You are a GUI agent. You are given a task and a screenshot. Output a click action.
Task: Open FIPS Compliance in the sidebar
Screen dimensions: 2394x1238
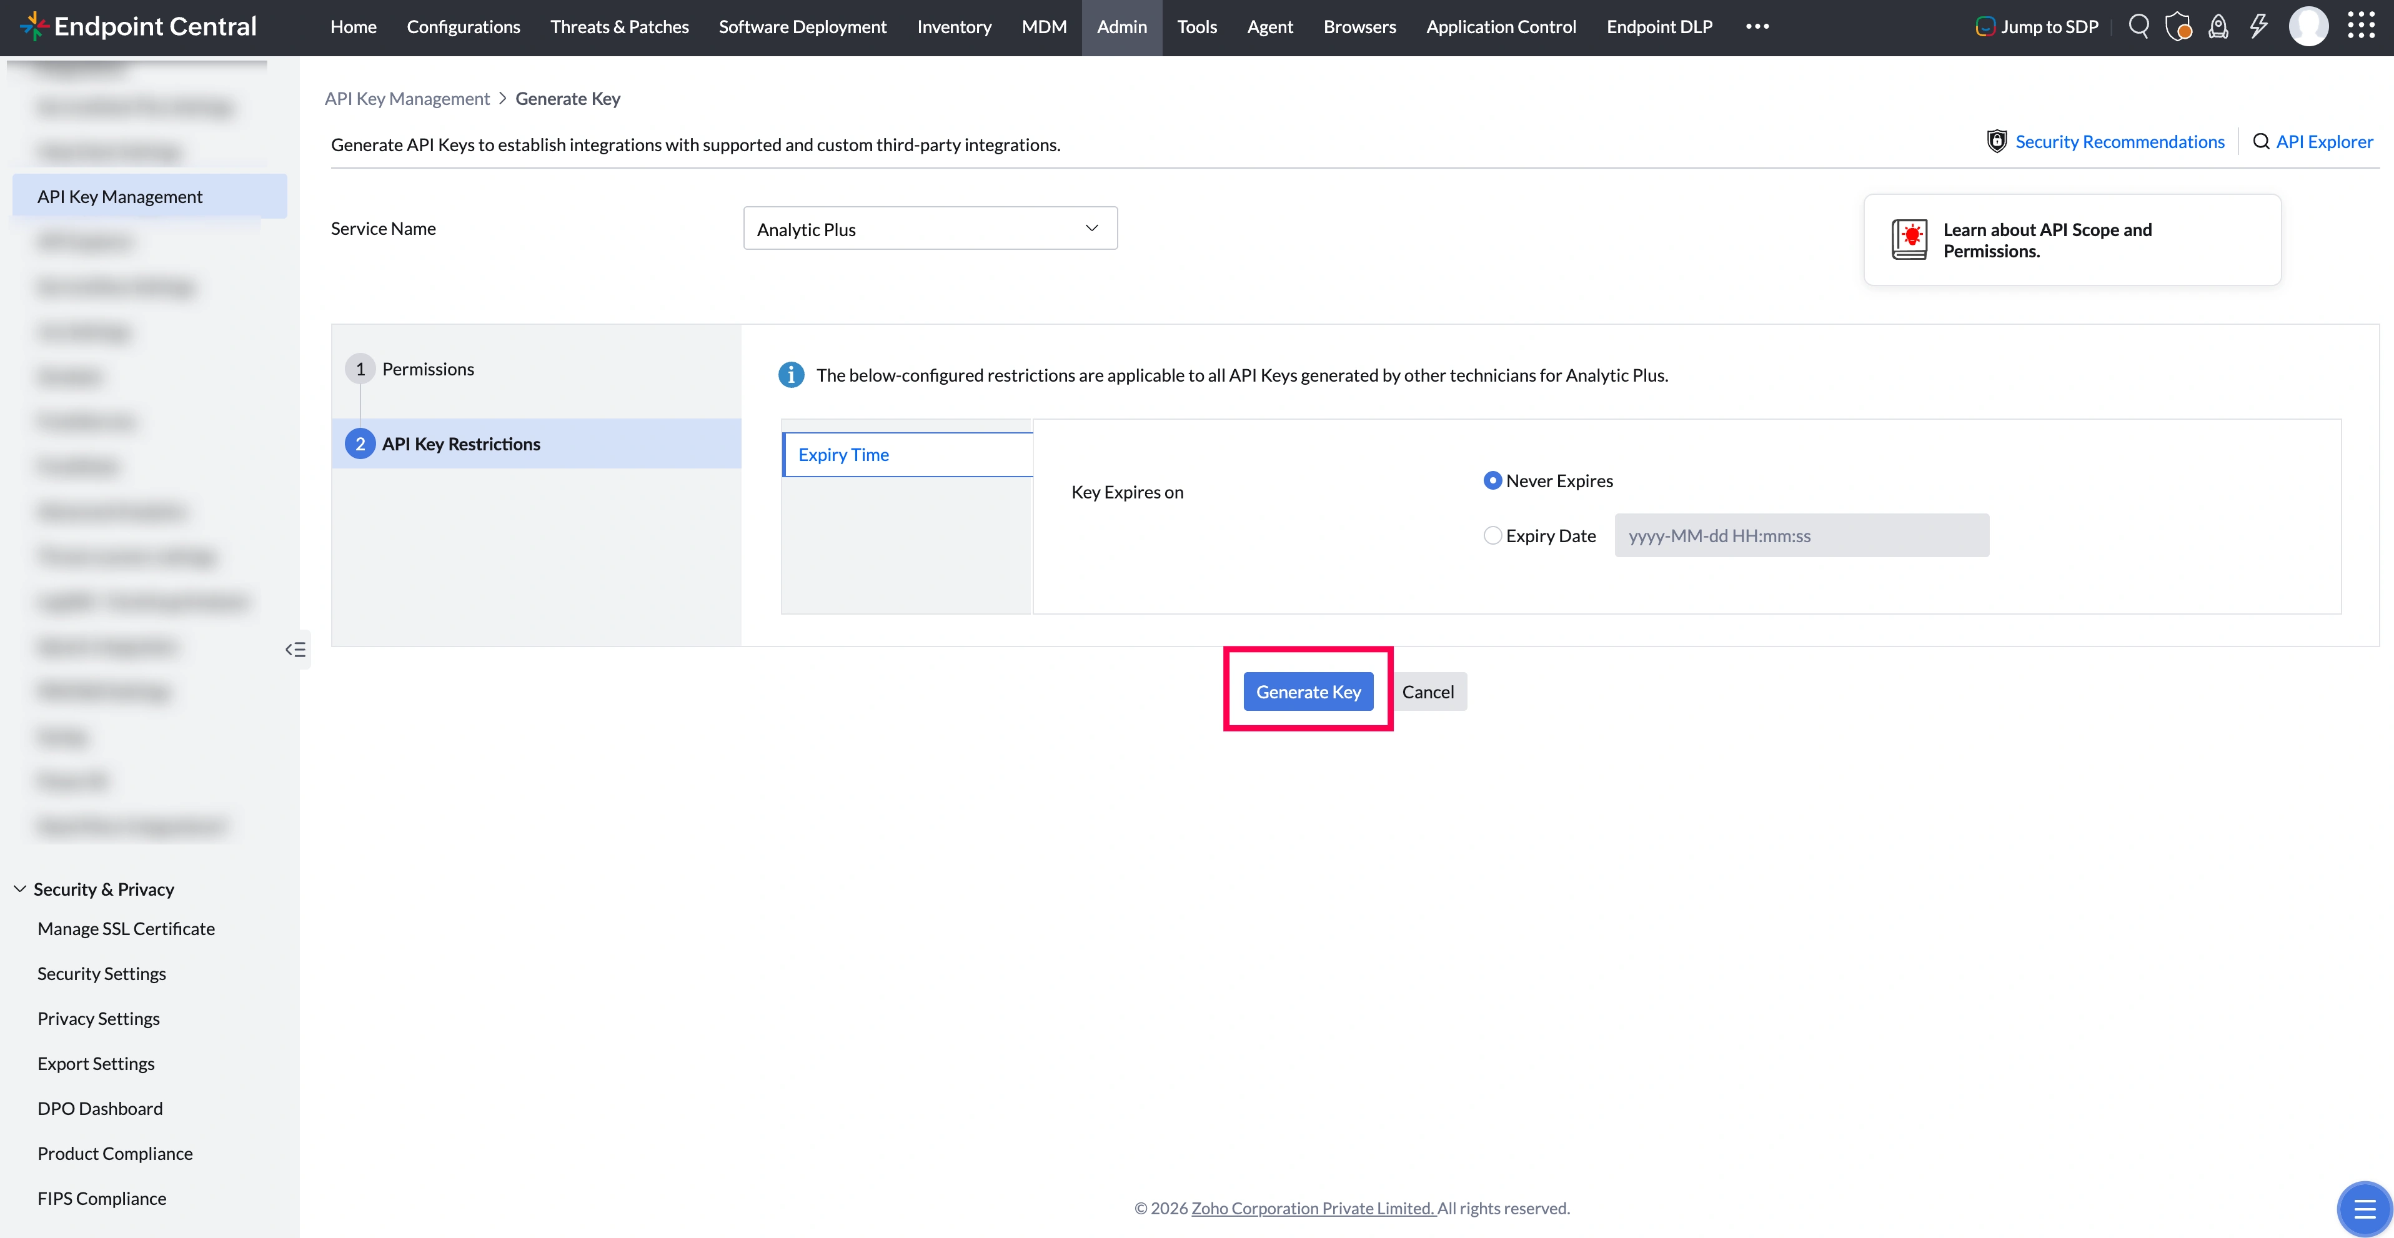102,1198
